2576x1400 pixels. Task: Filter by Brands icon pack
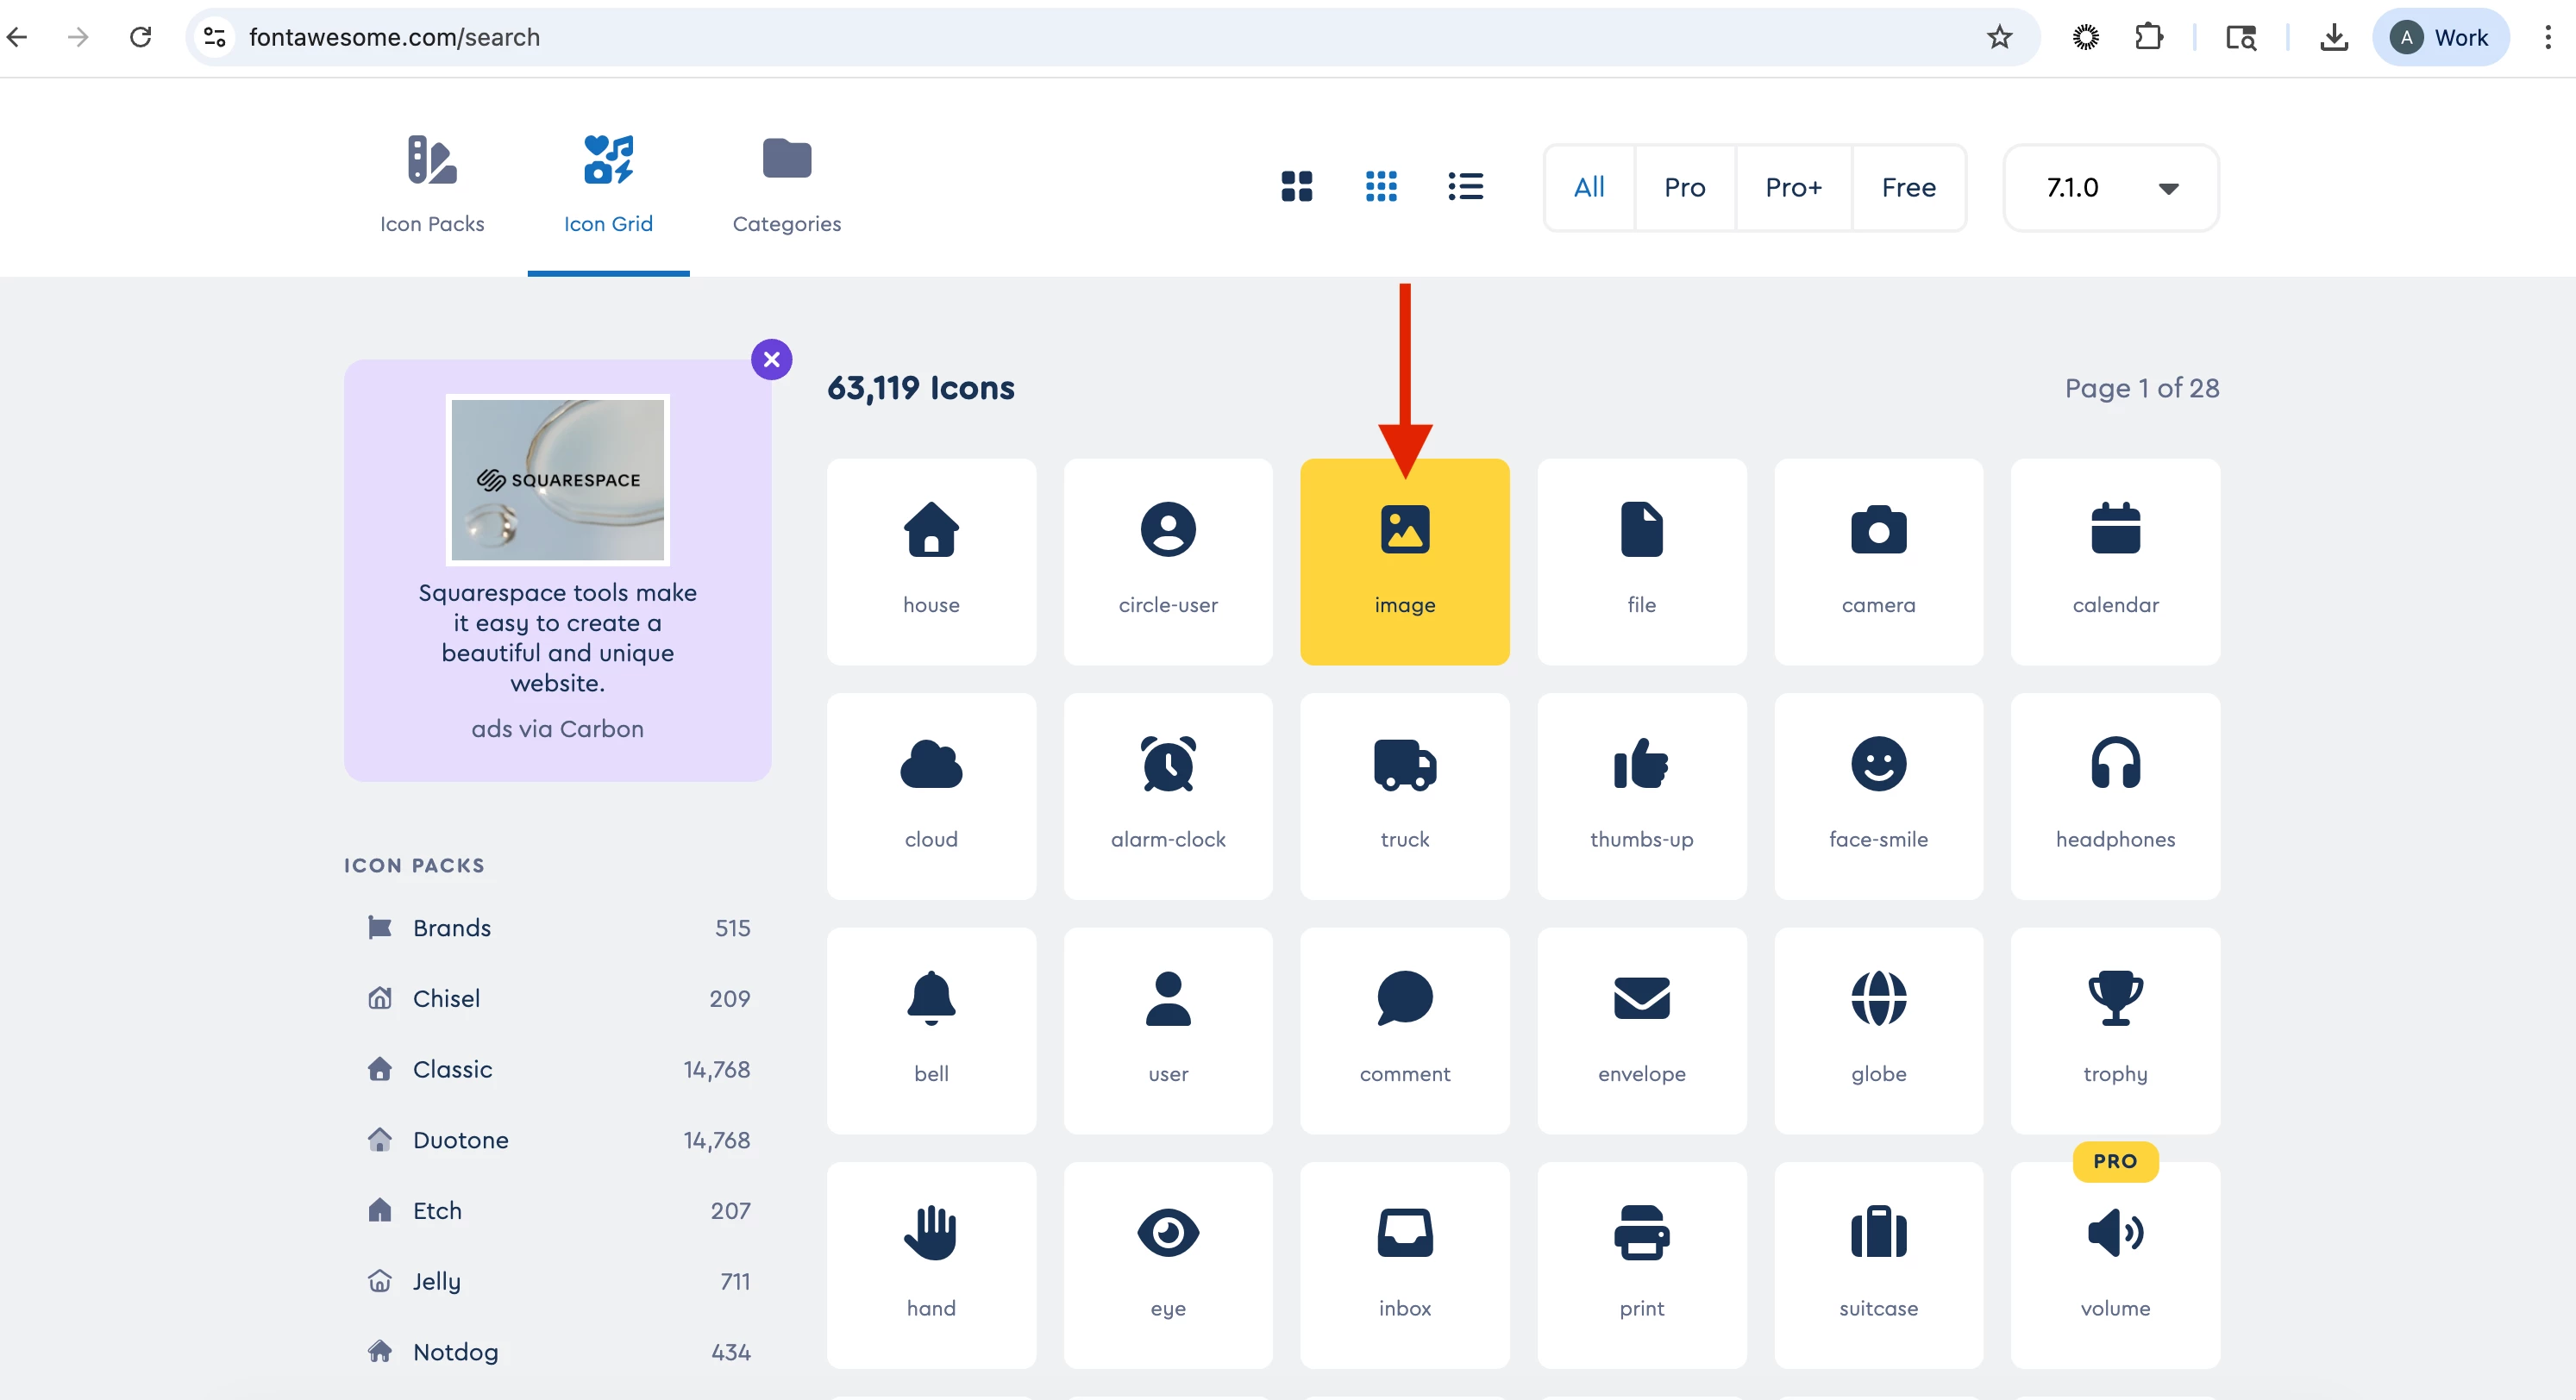[452, 928]
